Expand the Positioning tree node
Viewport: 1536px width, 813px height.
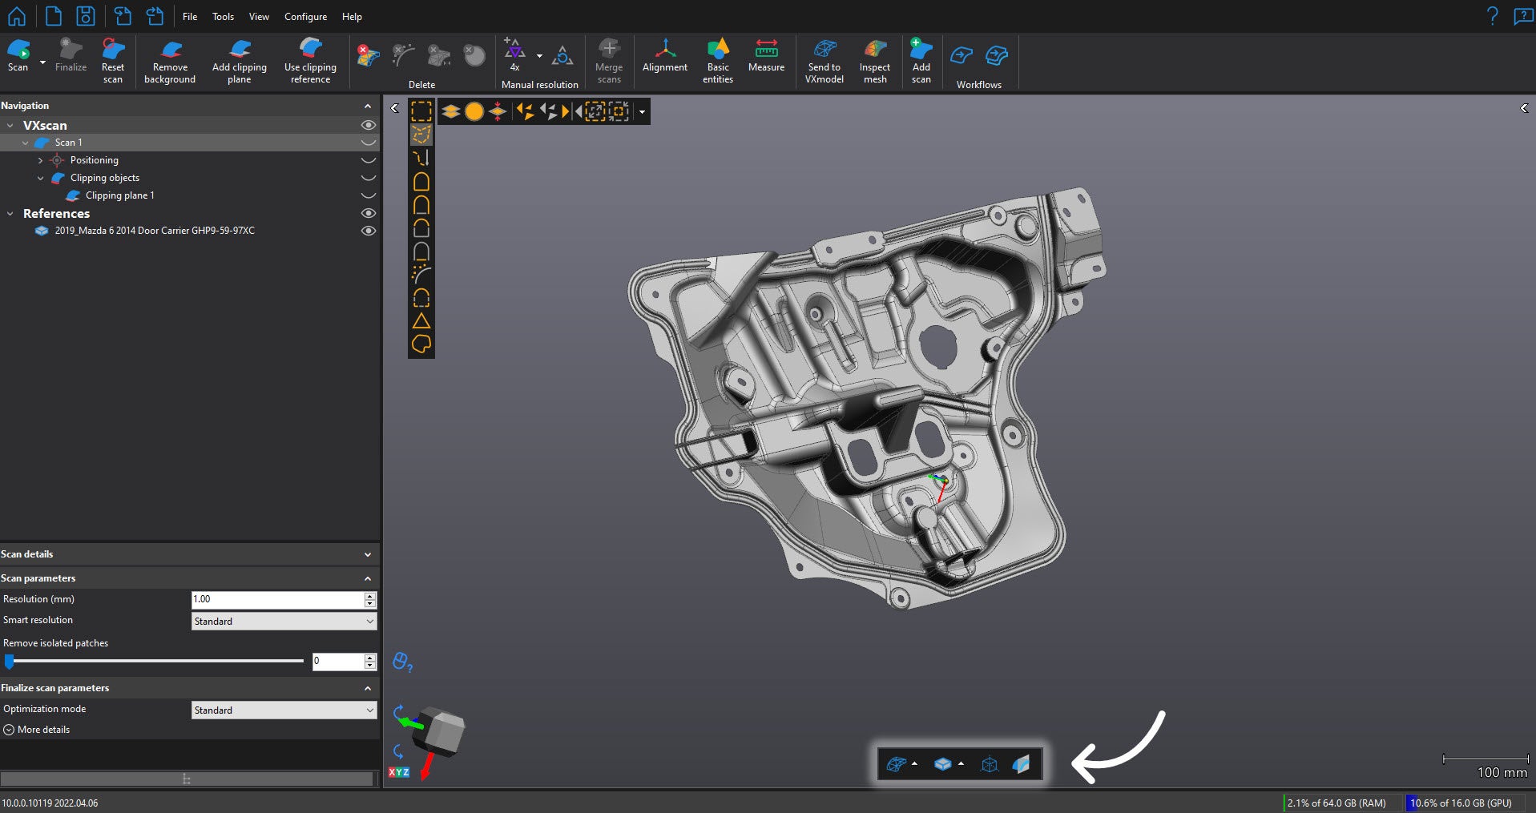(x=41, y=160)
